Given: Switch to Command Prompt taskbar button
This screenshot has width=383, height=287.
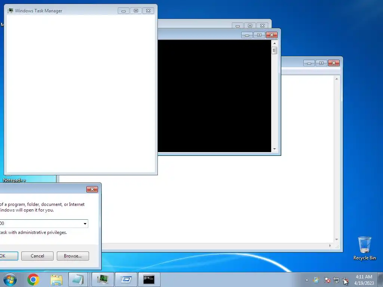Looking at the screenshot, I should (x=149, y=280).
